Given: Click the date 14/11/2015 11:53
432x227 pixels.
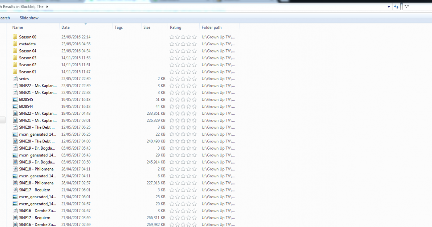Looking at the screenshot, I should 76,58.
